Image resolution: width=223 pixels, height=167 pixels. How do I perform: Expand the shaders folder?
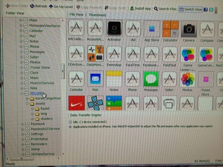click(x=33, y=119)
